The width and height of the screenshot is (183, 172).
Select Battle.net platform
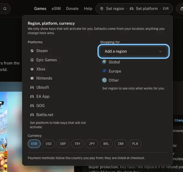45,115
